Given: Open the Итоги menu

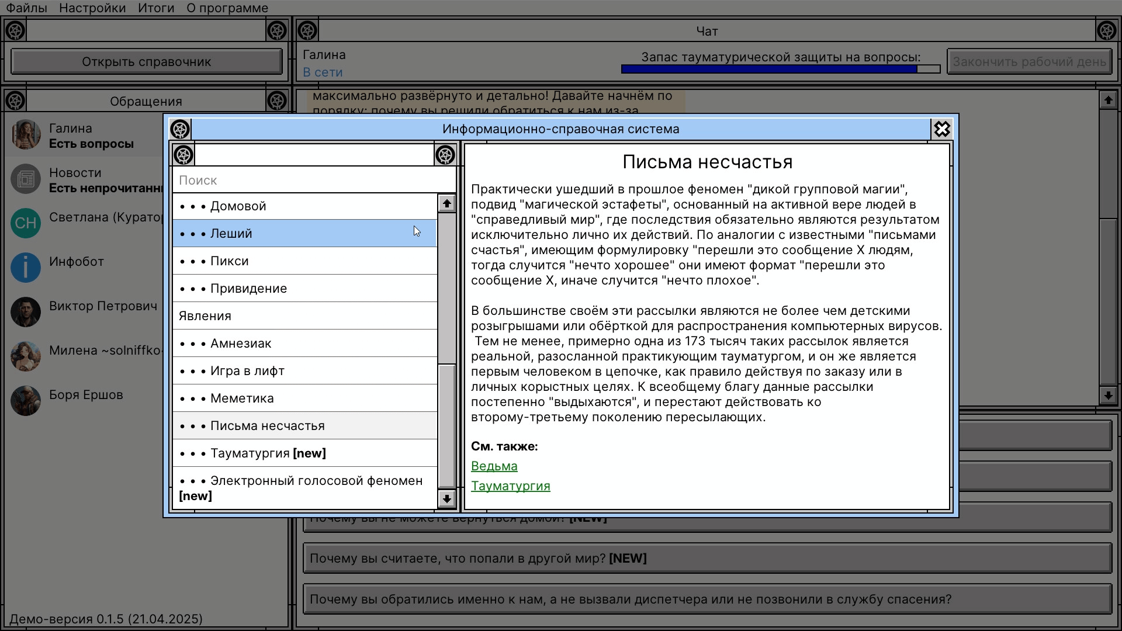Looking at the screenshot, I should [x=156, y=8].
